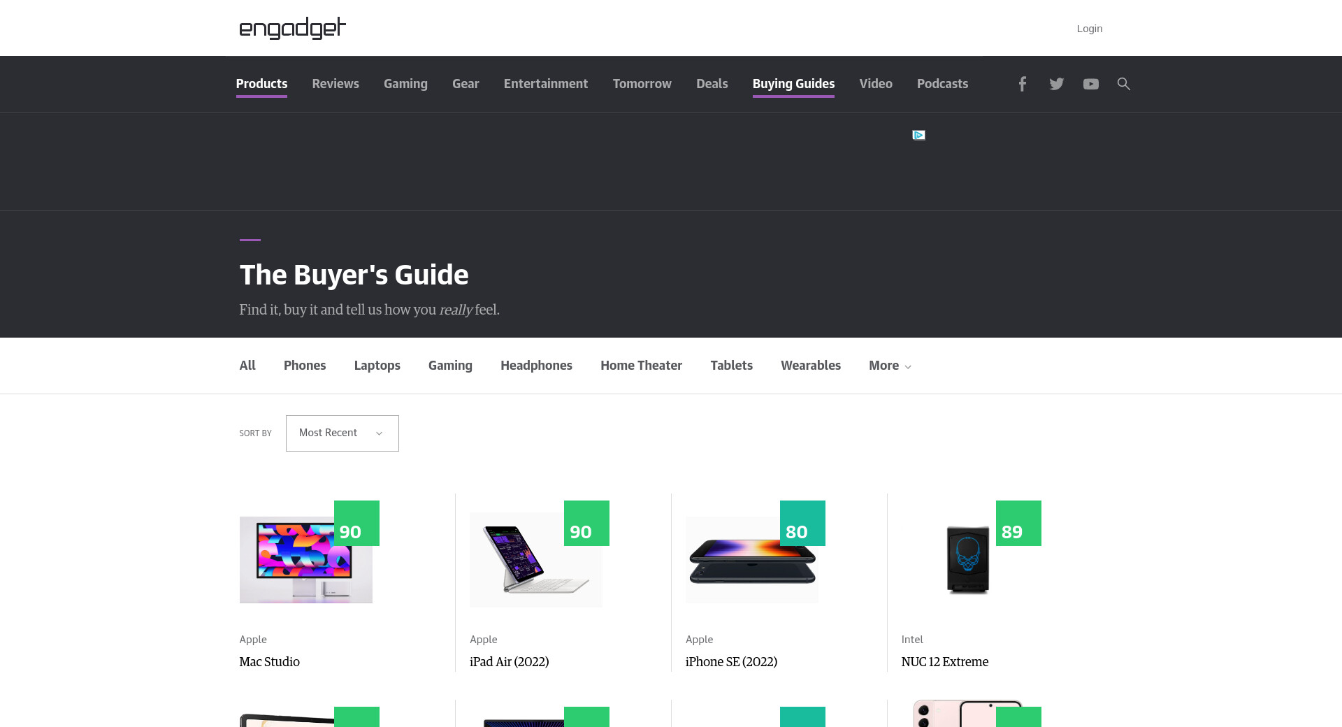1342x727 pixels.
Task: Show Wearables products
Action: click(811, 366)
